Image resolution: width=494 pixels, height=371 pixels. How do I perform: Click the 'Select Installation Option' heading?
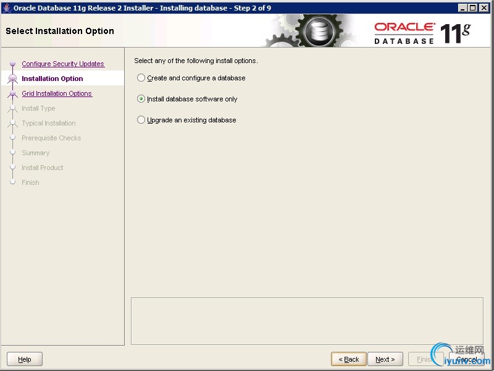[60, 31]
